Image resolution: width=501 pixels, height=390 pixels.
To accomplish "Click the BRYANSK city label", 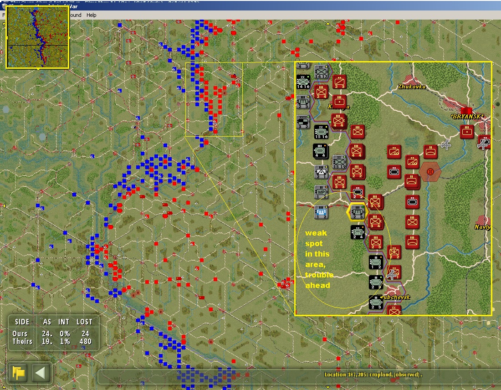I will (467, 116).
